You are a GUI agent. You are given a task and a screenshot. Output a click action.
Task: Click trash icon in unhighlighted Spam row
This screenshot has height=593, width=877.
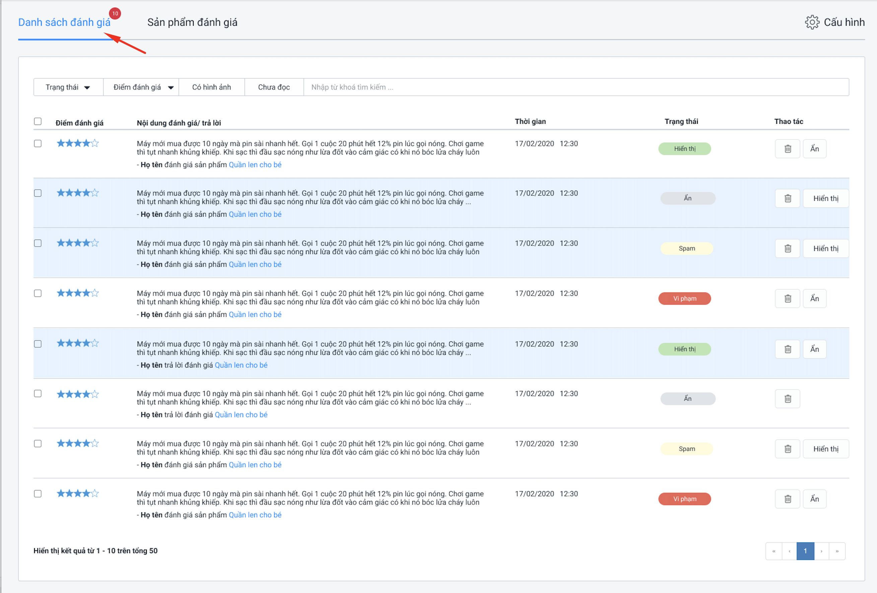787,449
